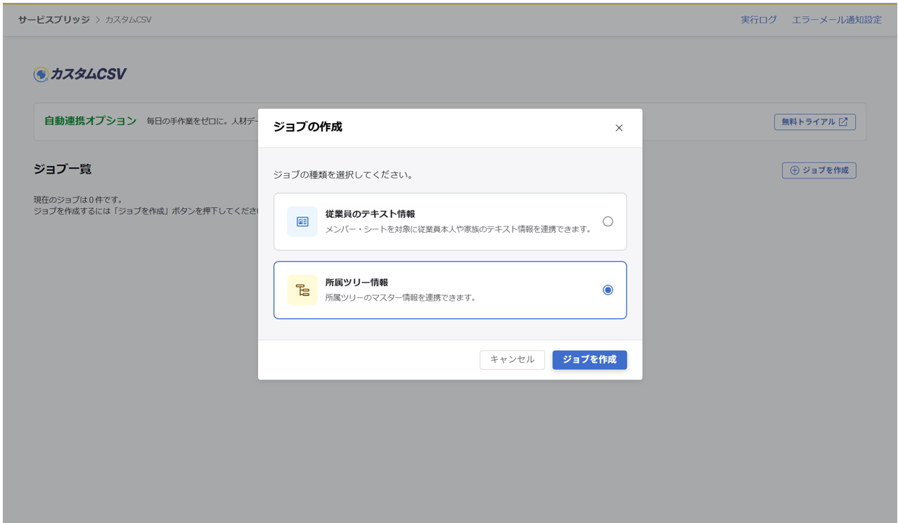This screenshot has width=898, height=523.
Task: Deselect the currently checked job type radio
Action: pyautogui.click(x=608, y=290)
